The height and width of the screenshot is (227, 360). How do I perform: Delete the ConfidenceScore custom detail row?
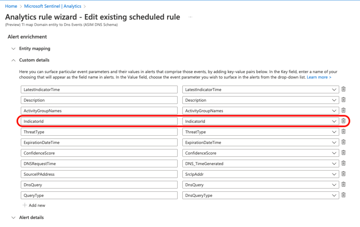click(343, 153)
